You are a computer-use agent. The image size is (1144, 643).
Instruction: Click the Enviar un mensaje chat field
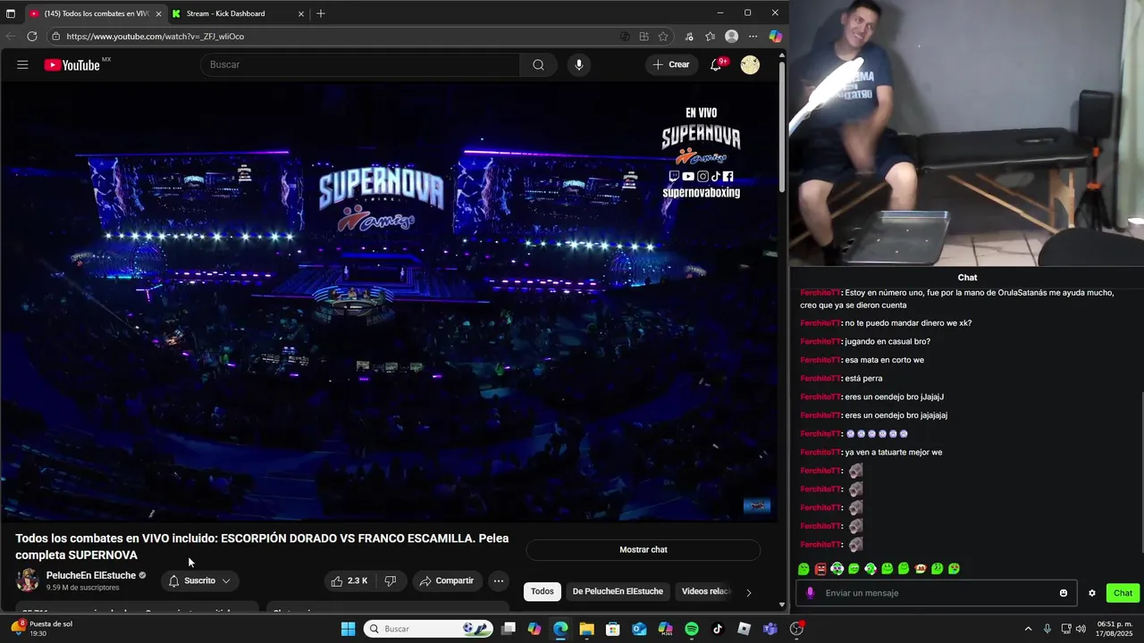click(938, 593)
